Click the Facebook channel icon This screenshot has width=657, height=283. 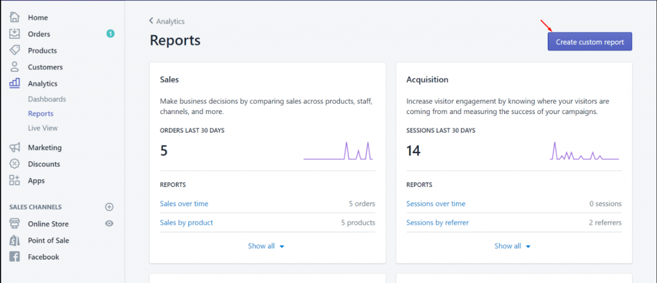coord(15,257)
